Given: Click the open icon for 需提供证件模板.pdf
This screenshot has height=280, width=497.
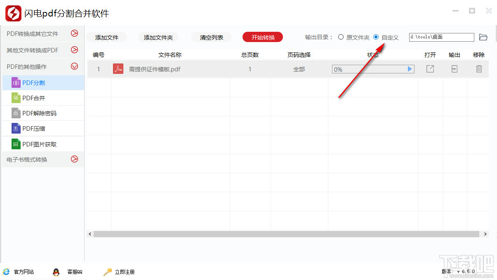Looking at the screenshot, I should click(430, 69).
